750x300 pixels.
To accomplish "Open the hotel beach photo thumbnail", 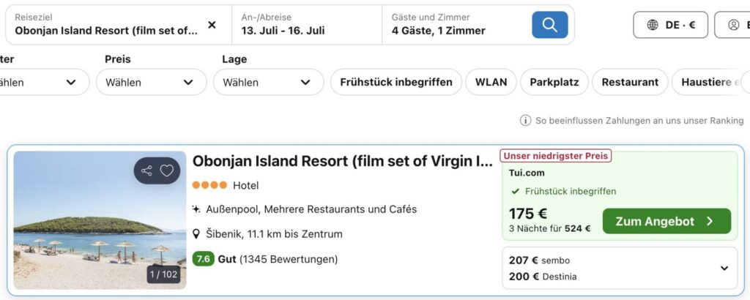I will 88,227.
